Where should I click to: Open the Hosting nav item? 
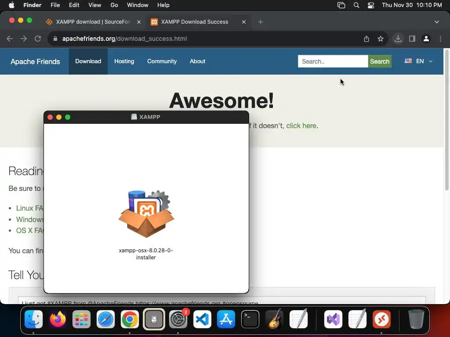coord(124,61)
